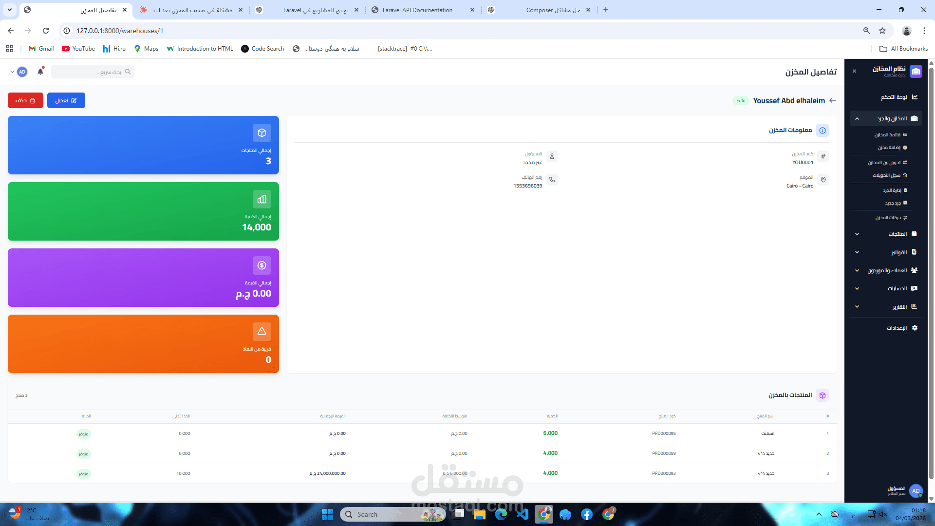Click the box icon on the blue إجمالي المنتجات card
The width and height of the screenshot is (935, 526).
pos(262,133)
